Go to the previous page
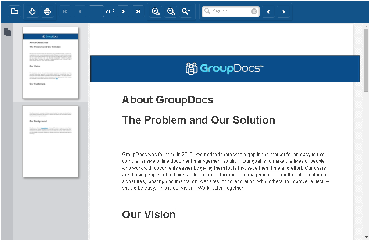 pos(80,11)
